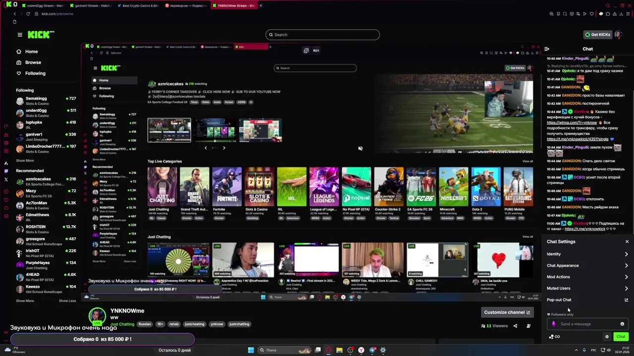Open the Kick sidebar hamburger menu
The width and height of the screenshot is (634, 356).
click(20, 35)
